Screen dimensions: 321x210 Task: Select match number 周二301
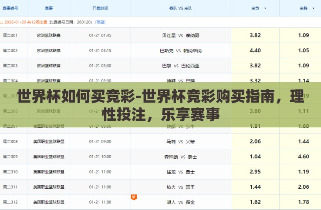[x=10, y=35]
